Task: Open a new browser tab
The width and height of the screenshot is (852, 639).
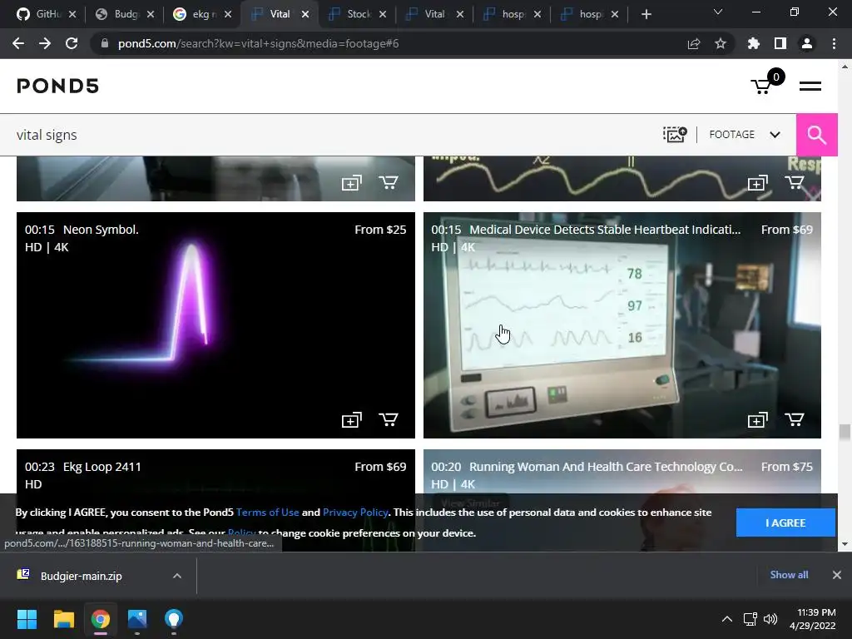Action: click(x=646, y=14)
